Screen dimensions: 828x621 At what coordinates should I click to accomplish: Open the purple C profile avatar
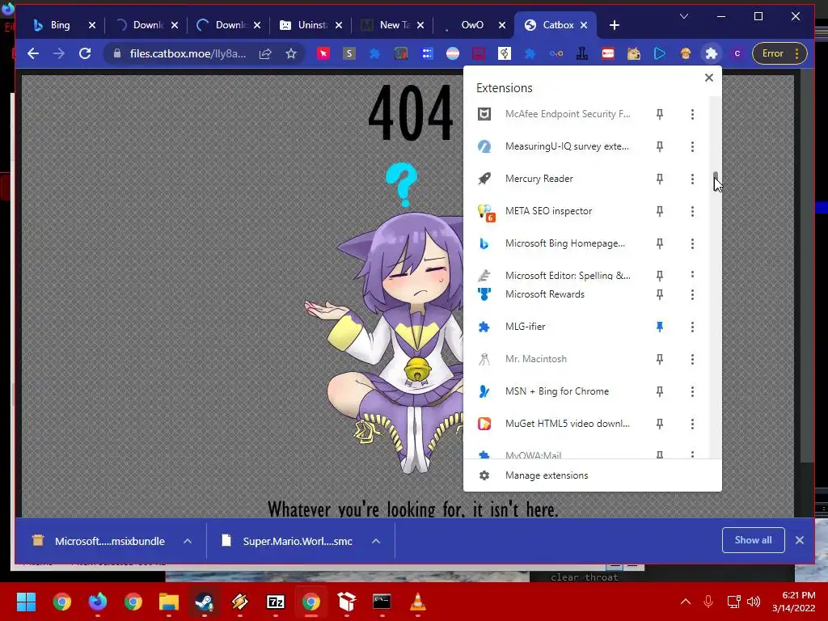[737, 53]
